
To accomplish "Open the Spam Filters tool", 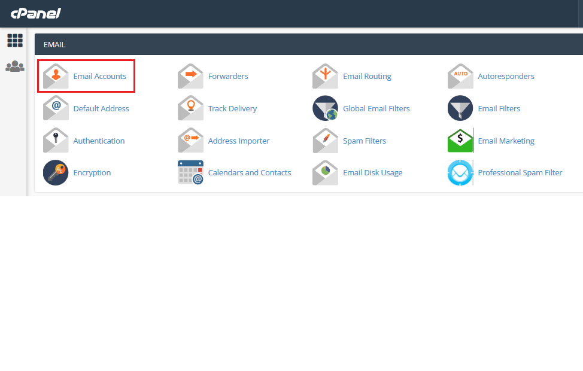I will [x=325, y=141].
